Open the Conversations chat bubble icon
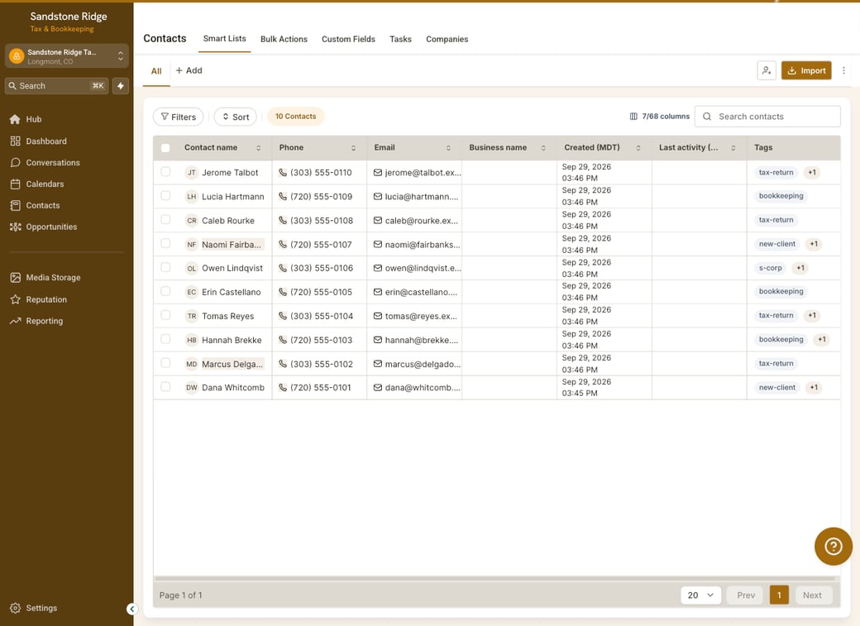 (x=15, y=162)
